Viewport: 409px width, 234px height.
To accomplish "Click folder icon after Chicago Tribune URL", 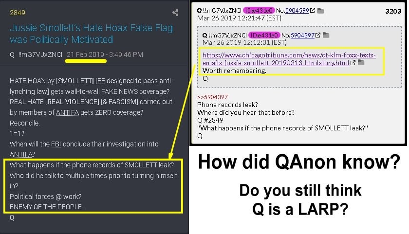I will pos(361,62).
